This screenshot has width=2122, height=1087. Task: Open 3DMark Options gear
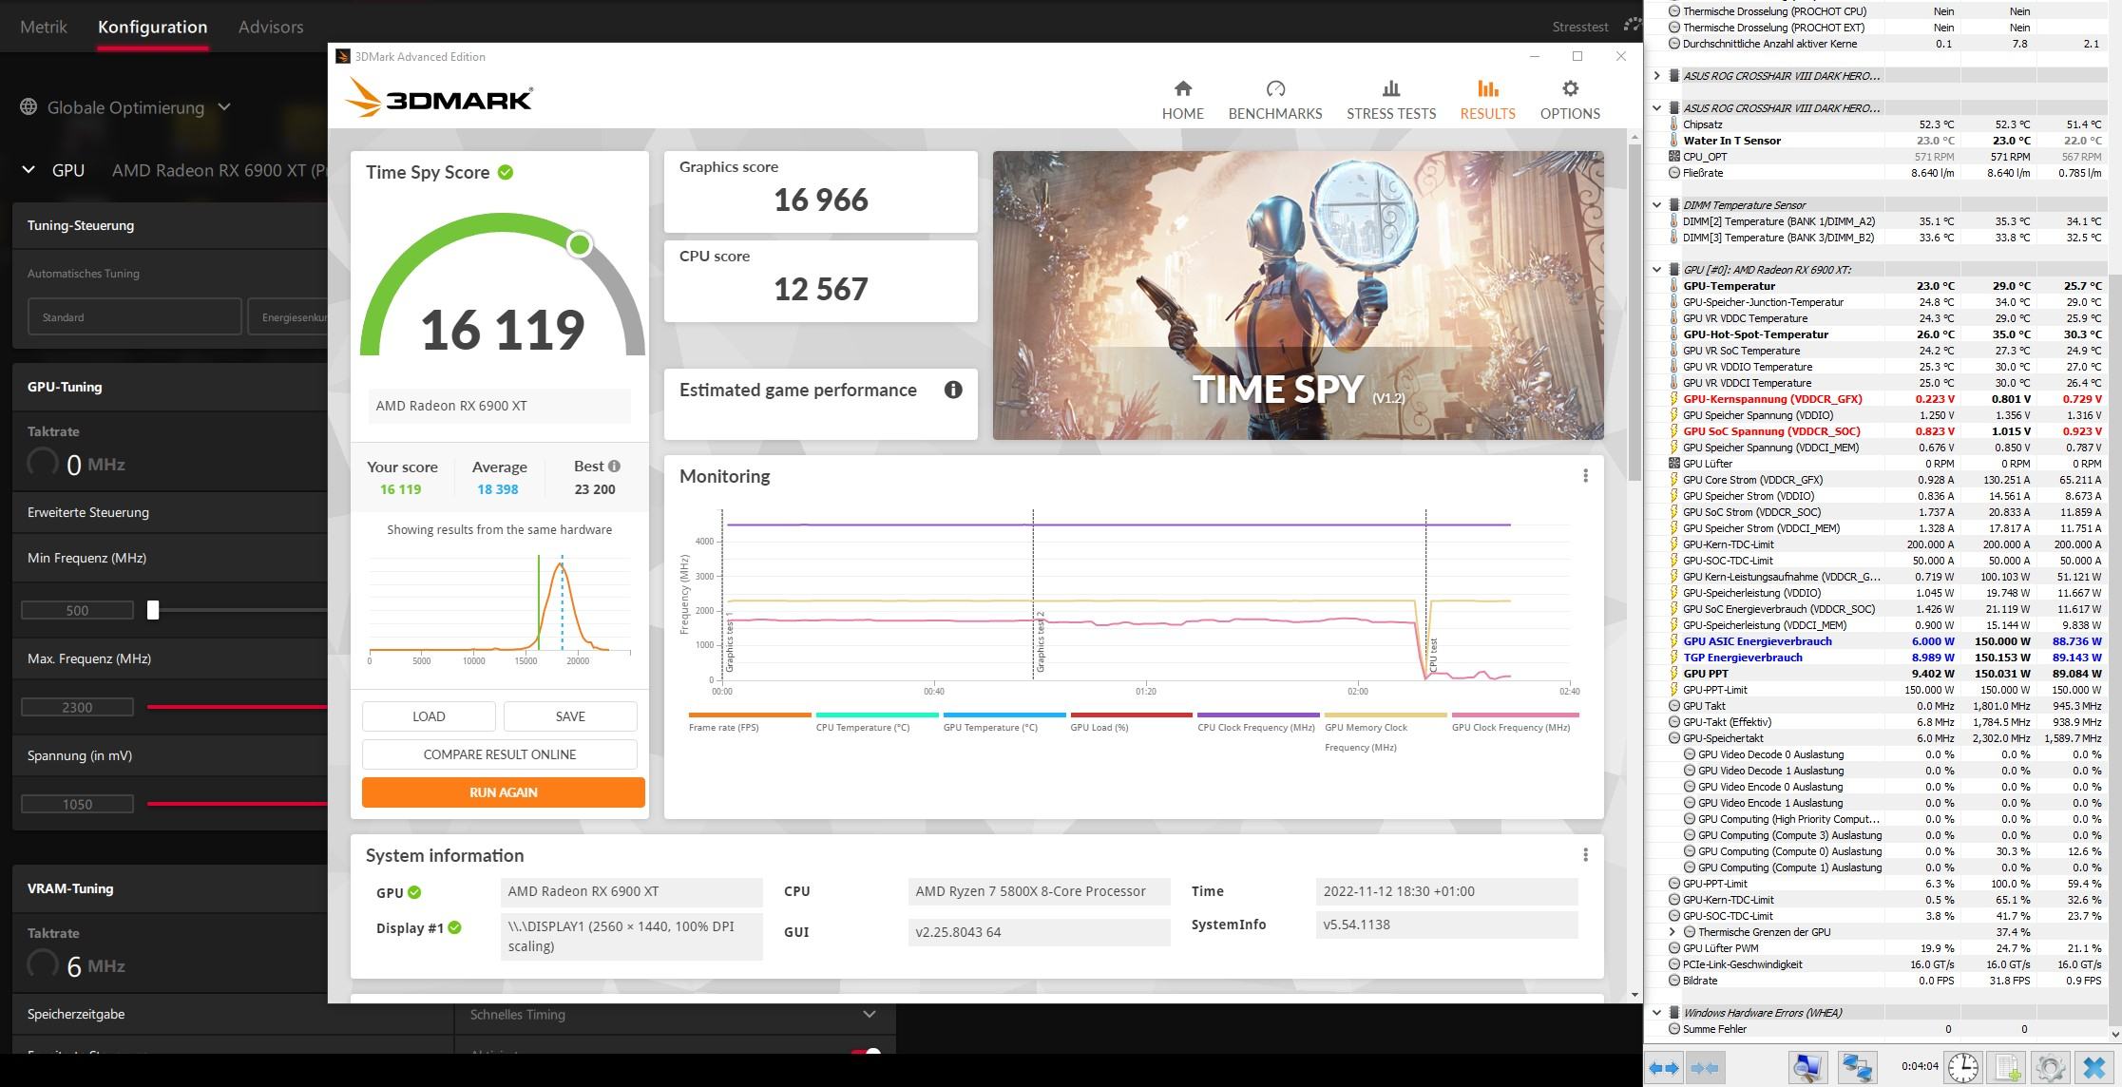1570,100
